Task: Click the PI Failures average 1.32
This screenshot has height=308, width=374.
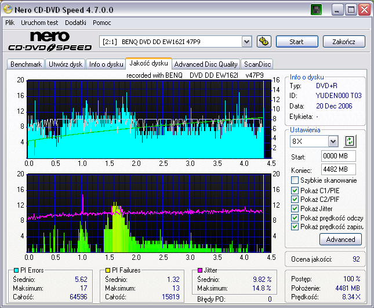Action: click(173, 280)
